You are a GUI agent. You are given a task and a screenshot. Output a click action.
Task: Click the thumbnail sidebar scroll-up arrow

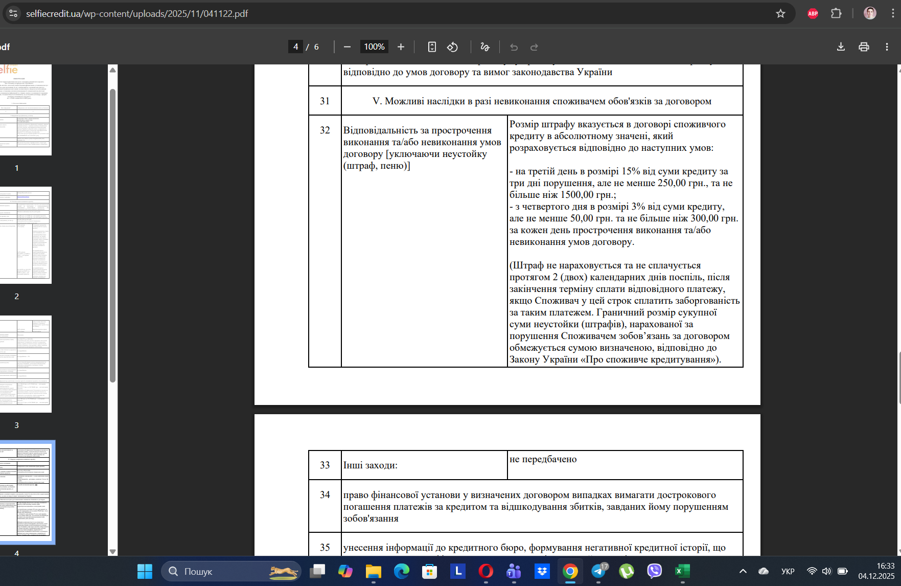pyautogui.click(x=112, y=70)
